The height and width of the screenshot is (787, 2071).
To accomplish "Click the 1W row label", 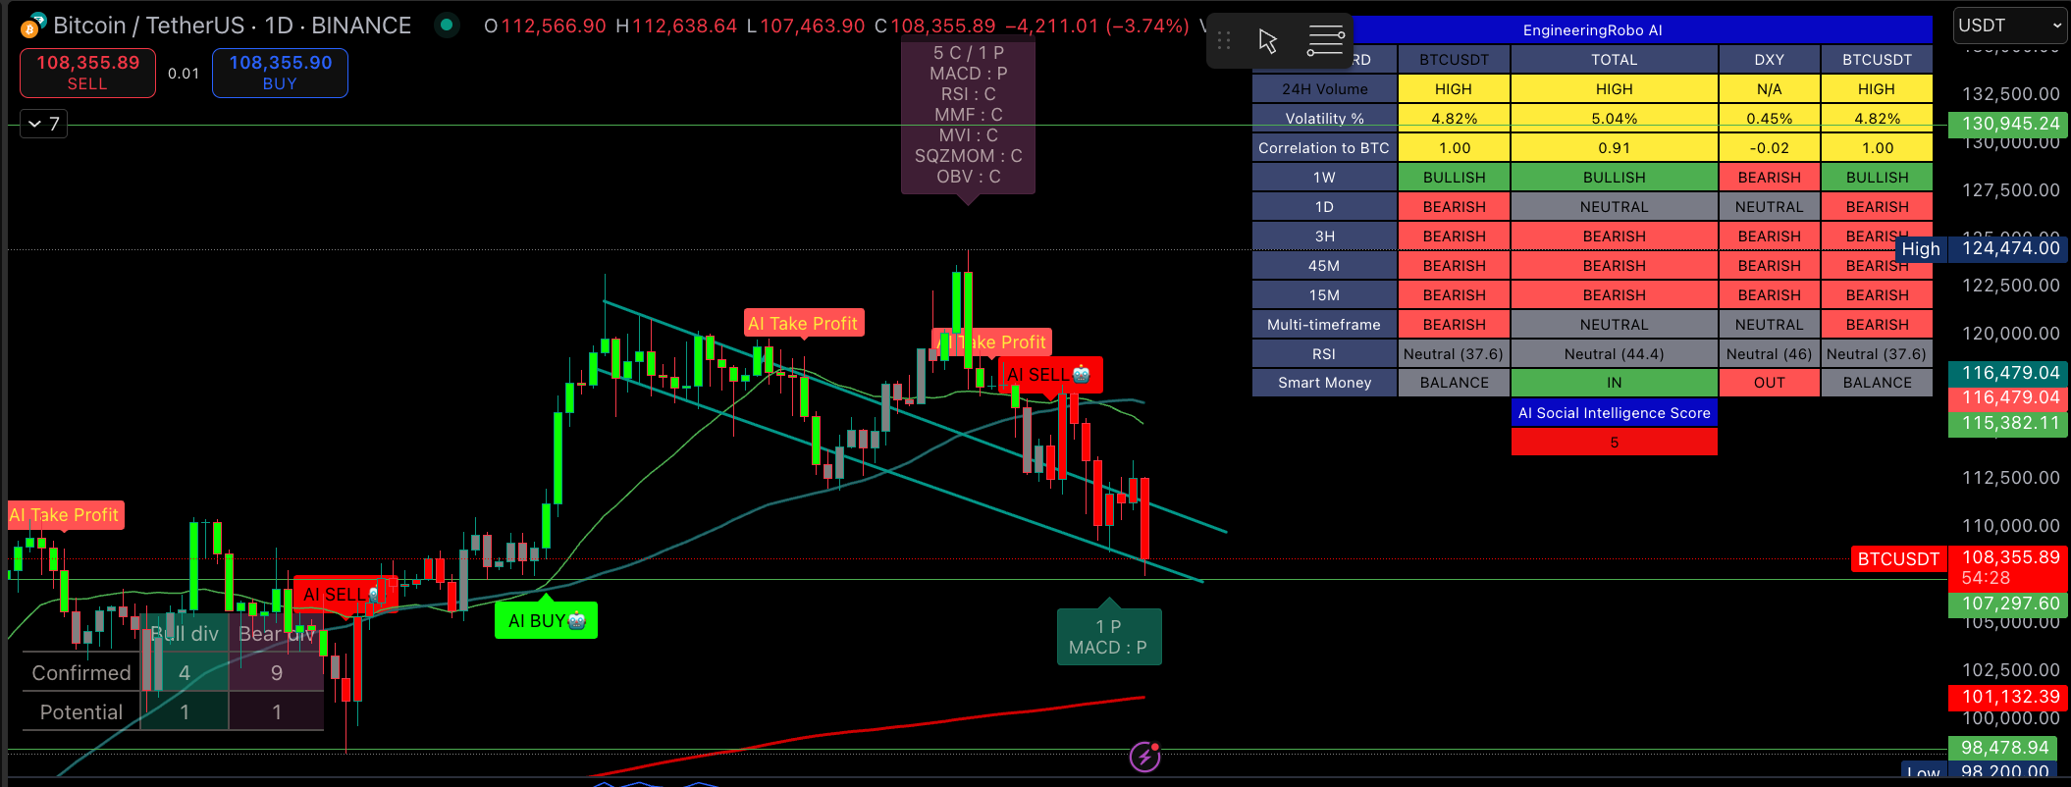I will pyautogui.click(x=1325, y=178).
